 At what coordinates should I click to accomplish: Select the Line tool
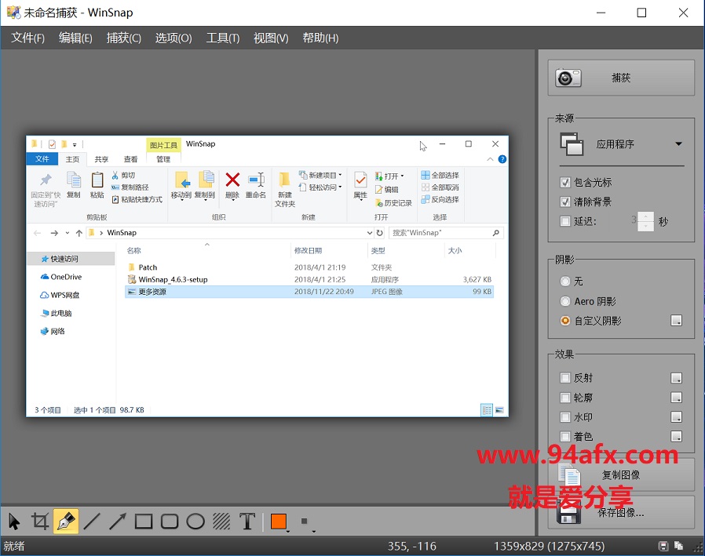click(x=92, y=521)
